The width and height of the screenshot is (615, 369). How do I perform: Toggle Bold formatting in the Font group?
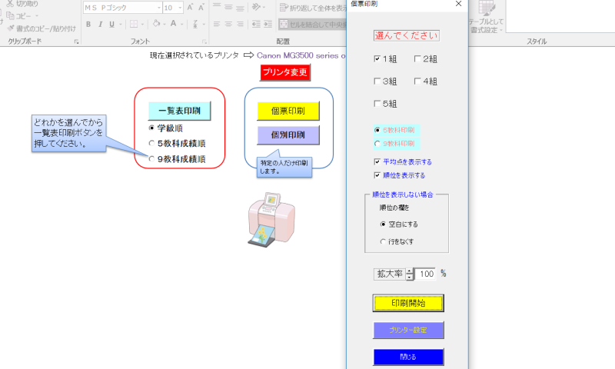point(88,25)
